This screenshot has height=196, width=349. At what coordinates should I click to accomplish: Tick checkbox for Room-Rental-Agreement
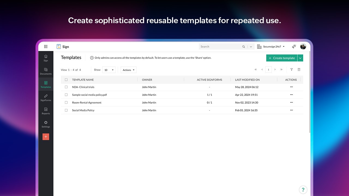66,103
